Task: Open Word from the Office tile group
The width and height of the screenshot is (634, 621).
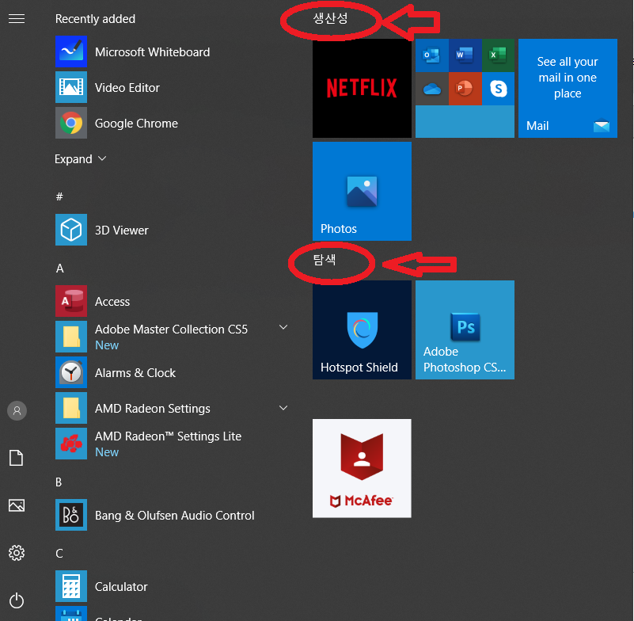Action: pos(465,55)
